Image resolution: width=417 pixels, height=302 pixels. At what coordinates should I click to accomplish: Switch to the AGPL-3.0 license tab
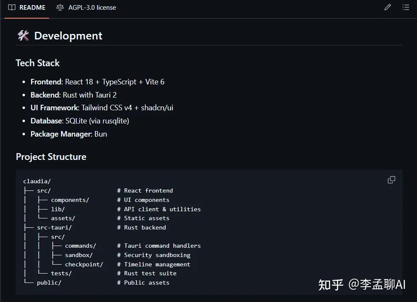(92, 7)
